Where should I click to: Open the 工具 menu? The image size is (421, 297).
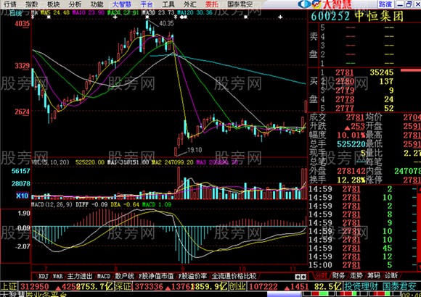click(x=168, y=4)
